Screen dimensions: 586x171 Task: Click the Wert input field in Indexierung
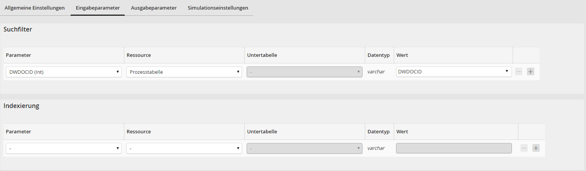[x=454, y=148]
